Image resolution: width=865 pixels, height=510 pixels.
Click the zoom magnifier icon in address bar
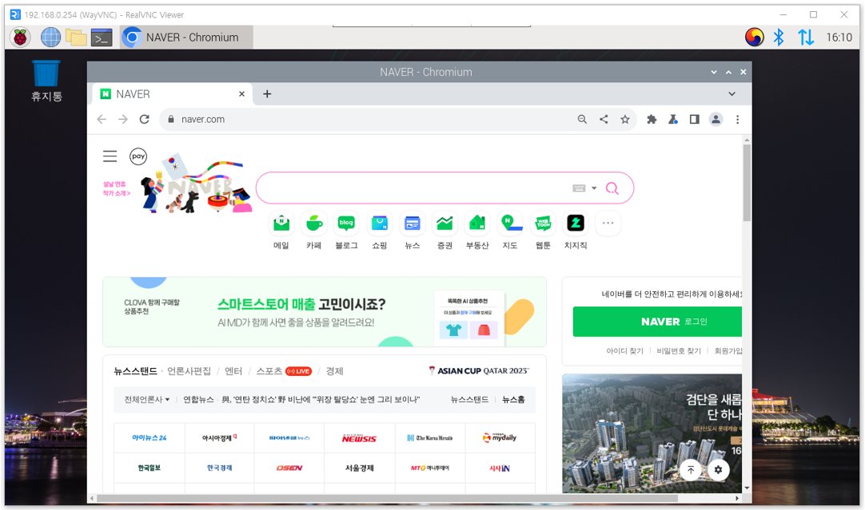coord(582,120)
